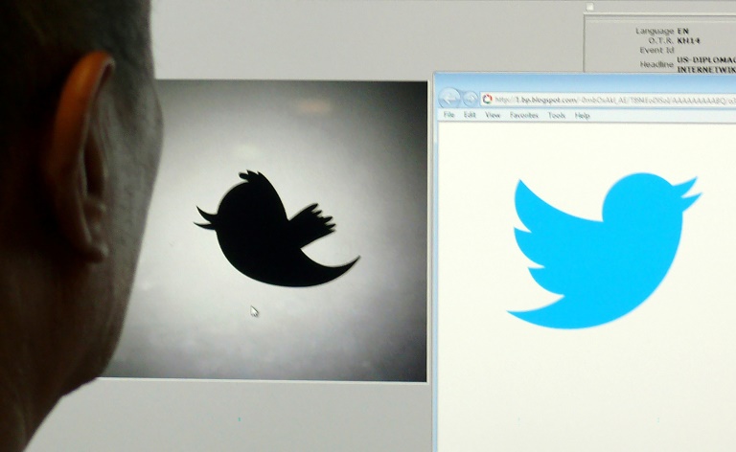Screen dimensions: 736x452
Task: Open the View menu
Action: pos(493,115)
